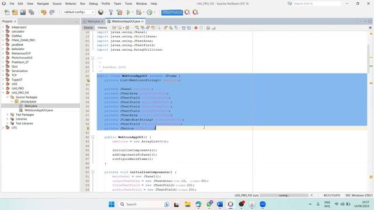The height and width of the screenshot is (210, 374).
Task: Open the Edit menu
Action: pyautogui.click(x=20, y=3)
